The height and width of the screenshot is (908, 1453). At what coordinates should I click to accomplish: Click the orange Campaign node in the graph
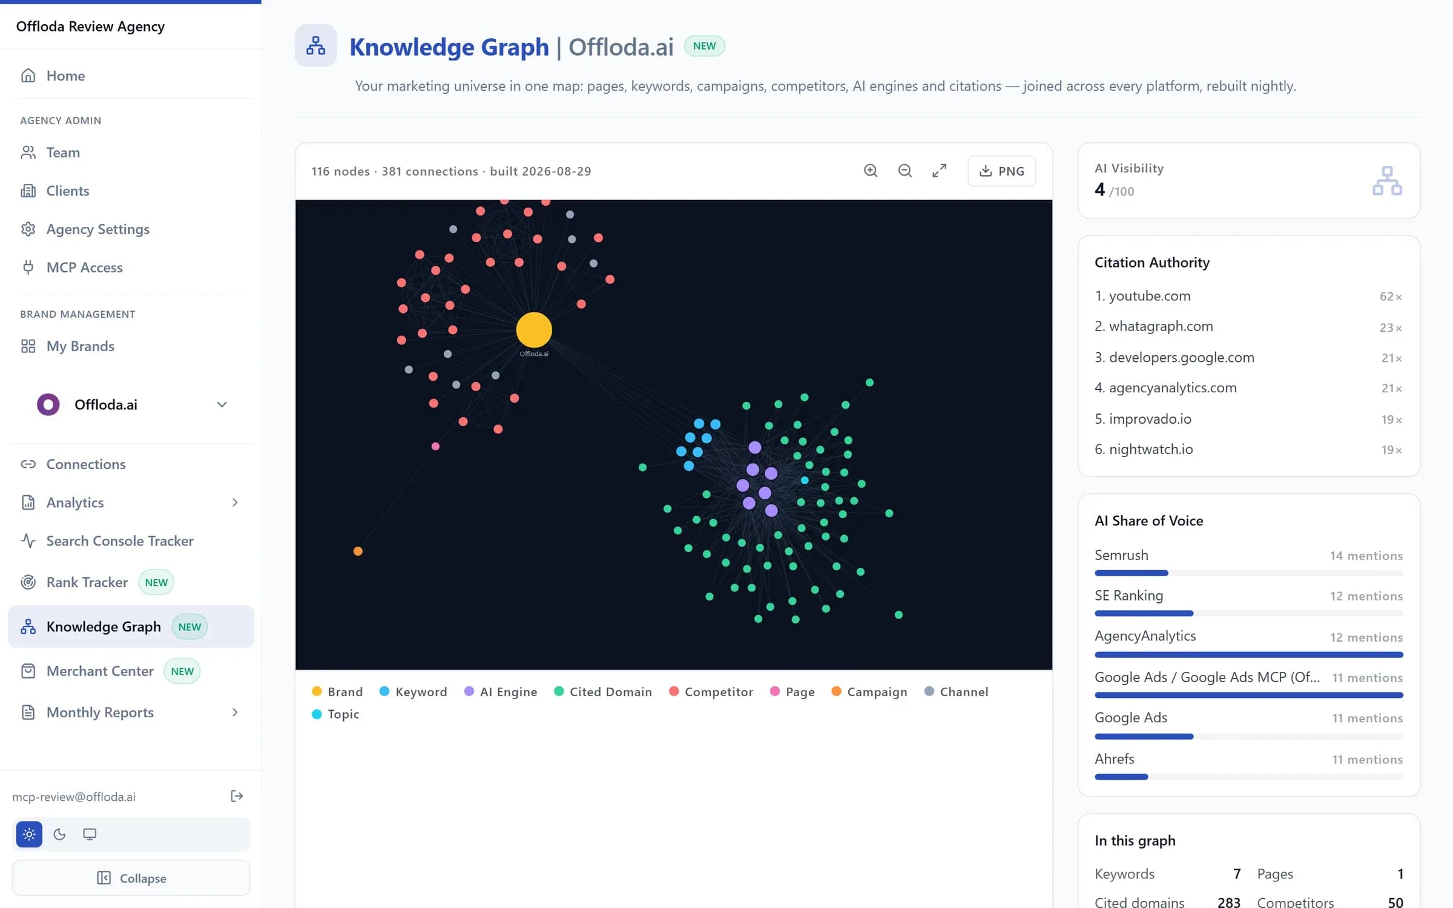[358, 551]
